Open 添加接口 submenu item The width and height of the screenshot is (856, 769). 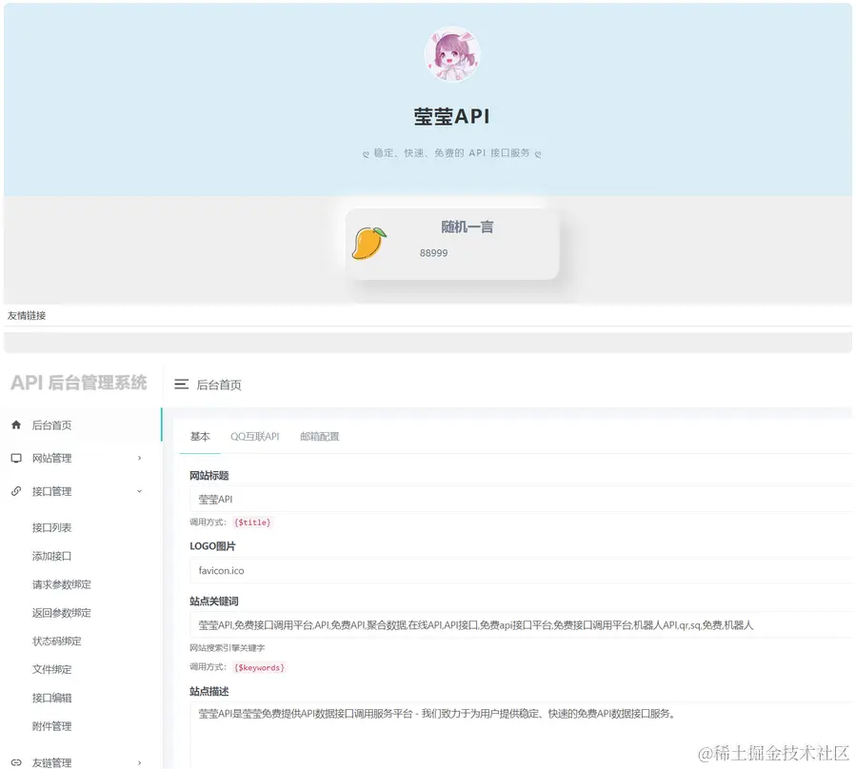[x=51, y=556]
